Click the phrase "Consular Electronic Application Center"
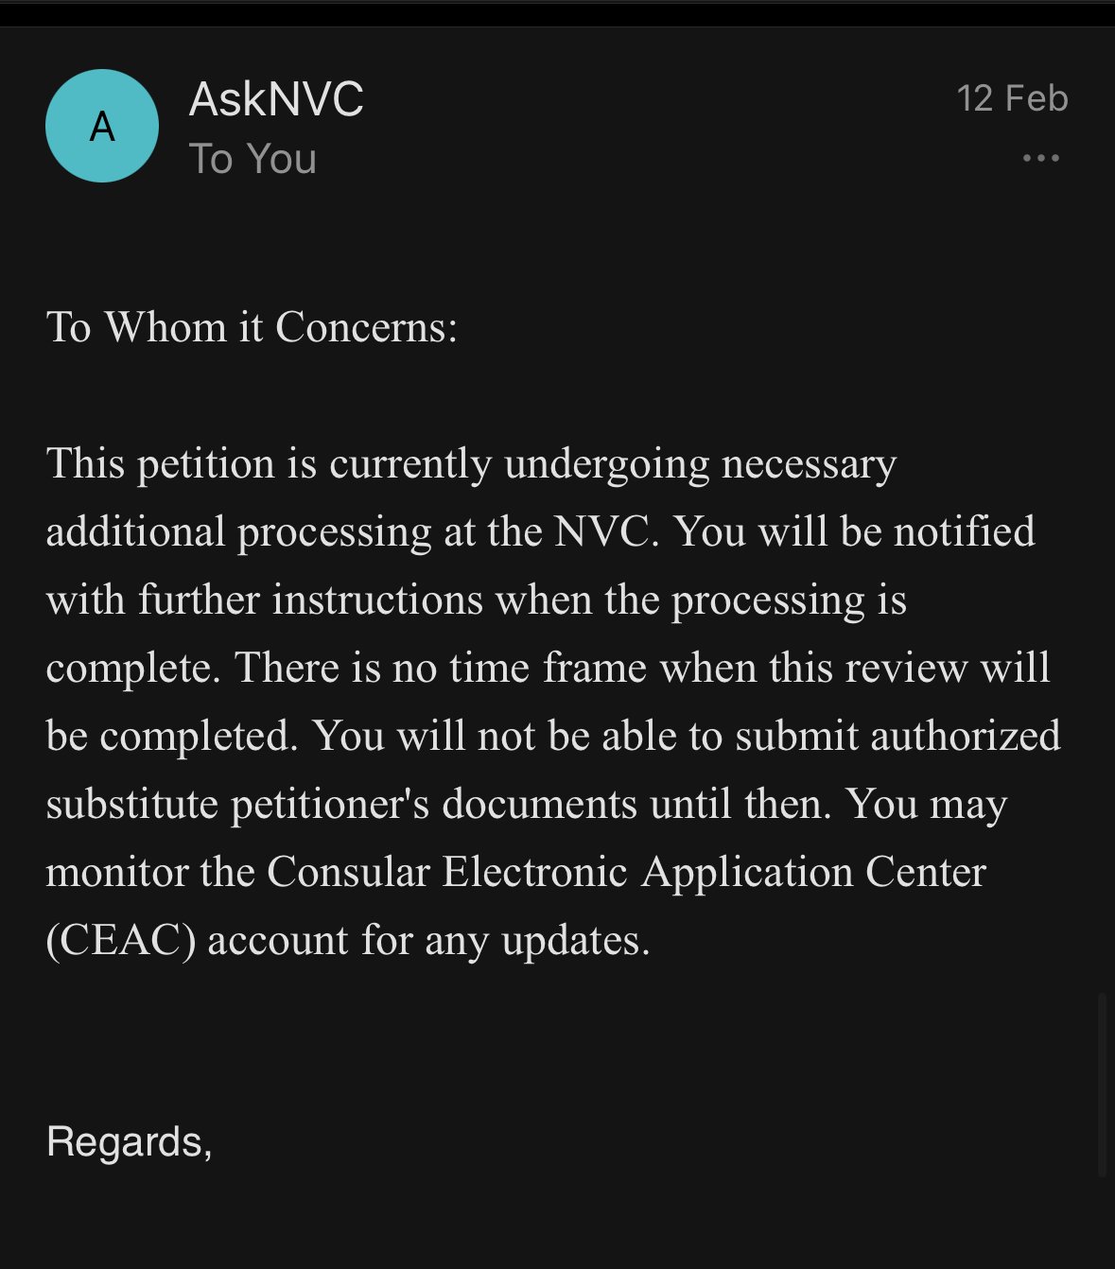Screen dimensions: 1115x1269 click(626, 873)
